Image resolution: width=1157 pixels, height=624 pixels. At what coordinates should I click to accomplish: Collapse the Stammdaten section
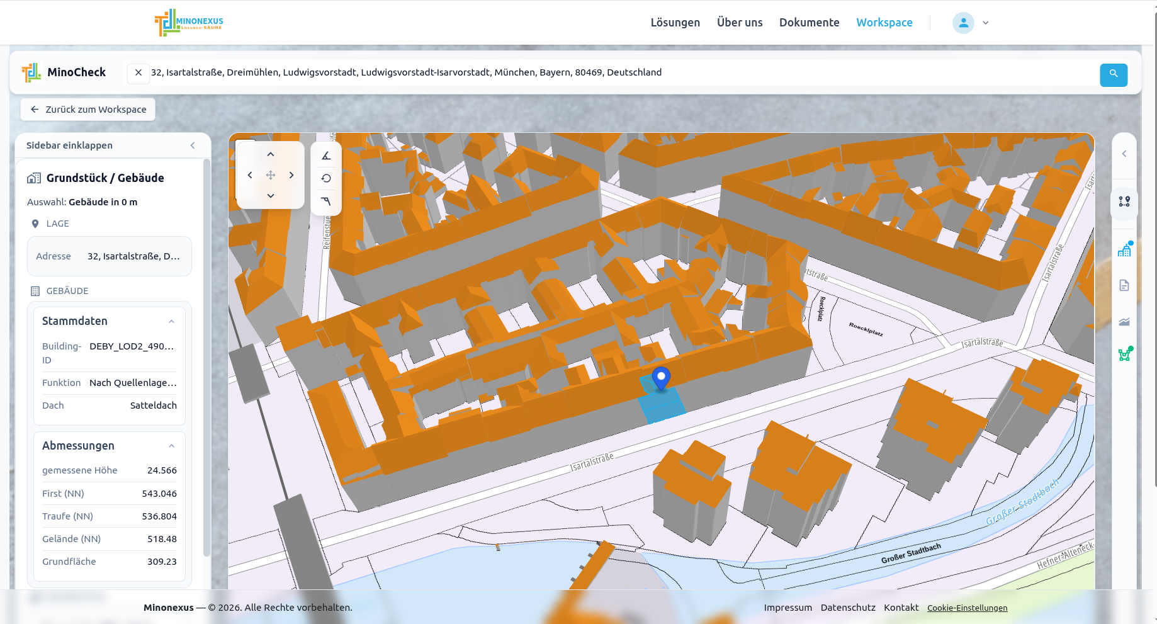[x=171, y=321]
